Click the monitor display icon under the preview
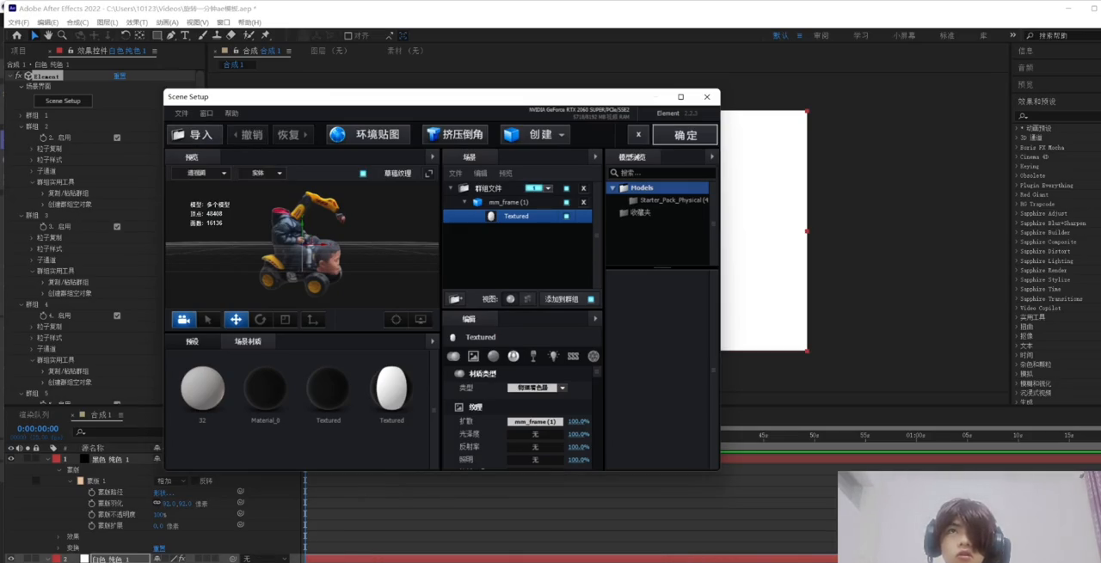 [421, 320]
